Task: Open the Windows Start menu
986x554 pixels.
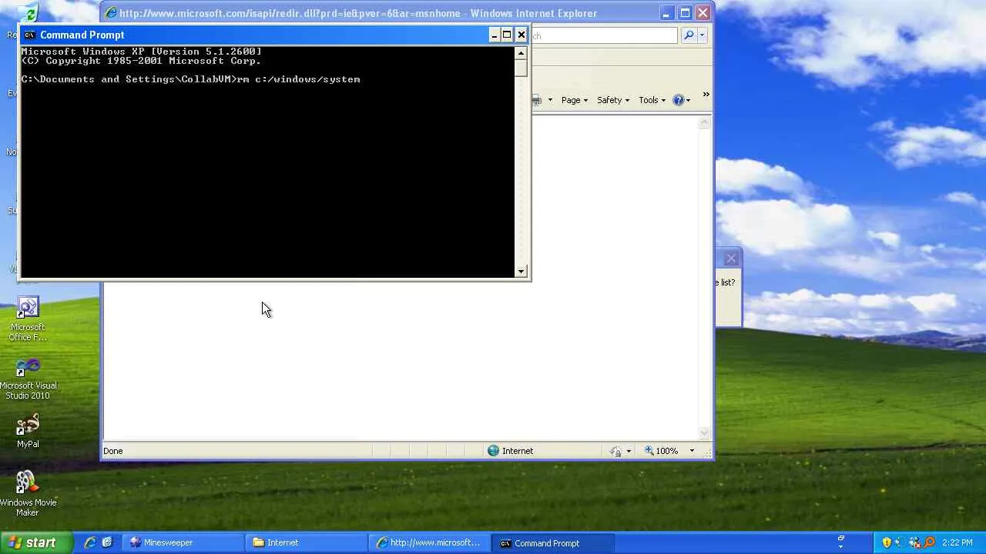Action: coord(36,542)
